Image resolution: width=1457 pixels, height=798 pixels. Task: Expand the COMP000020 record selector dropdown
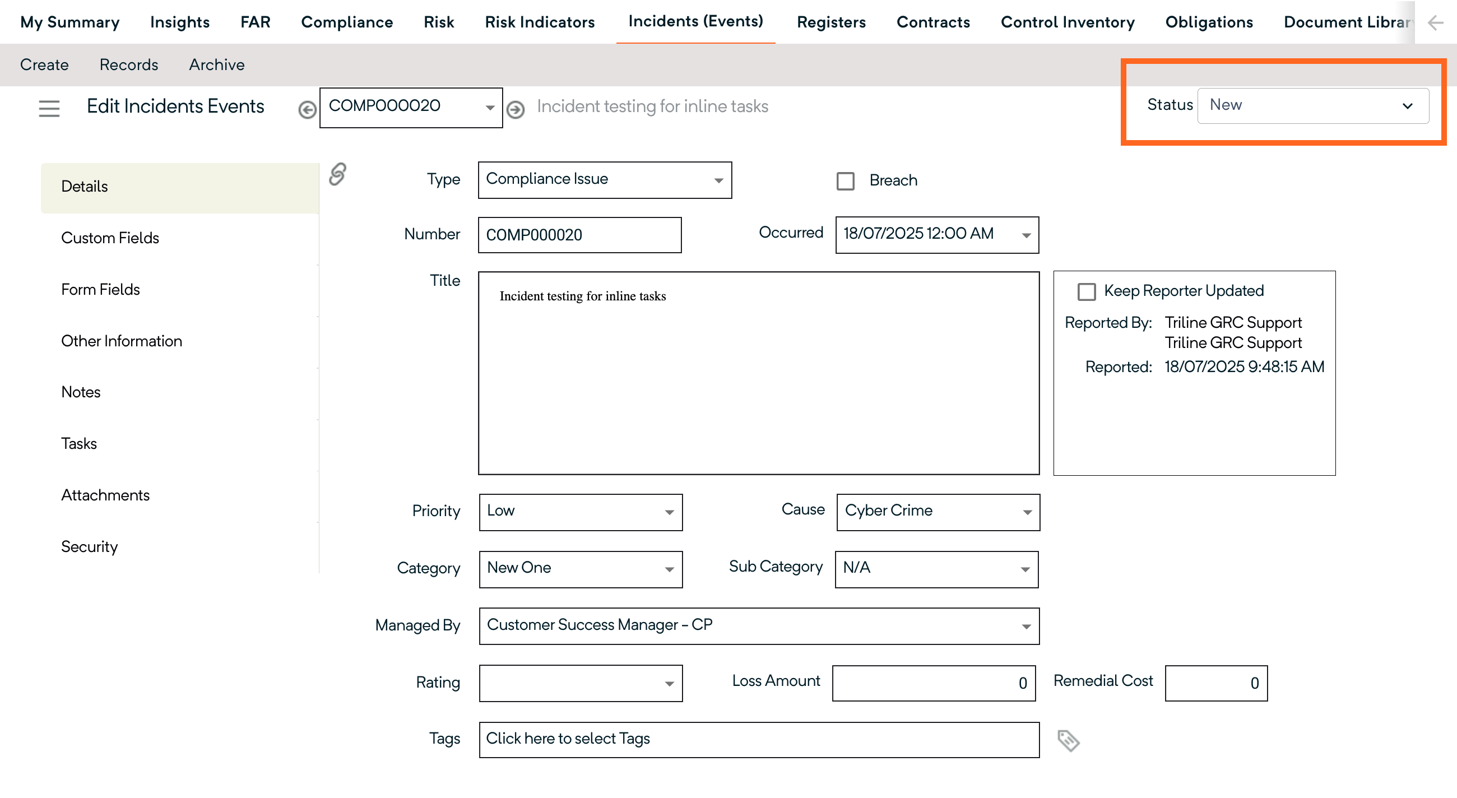pyautogui.click(x=411, y=108)
